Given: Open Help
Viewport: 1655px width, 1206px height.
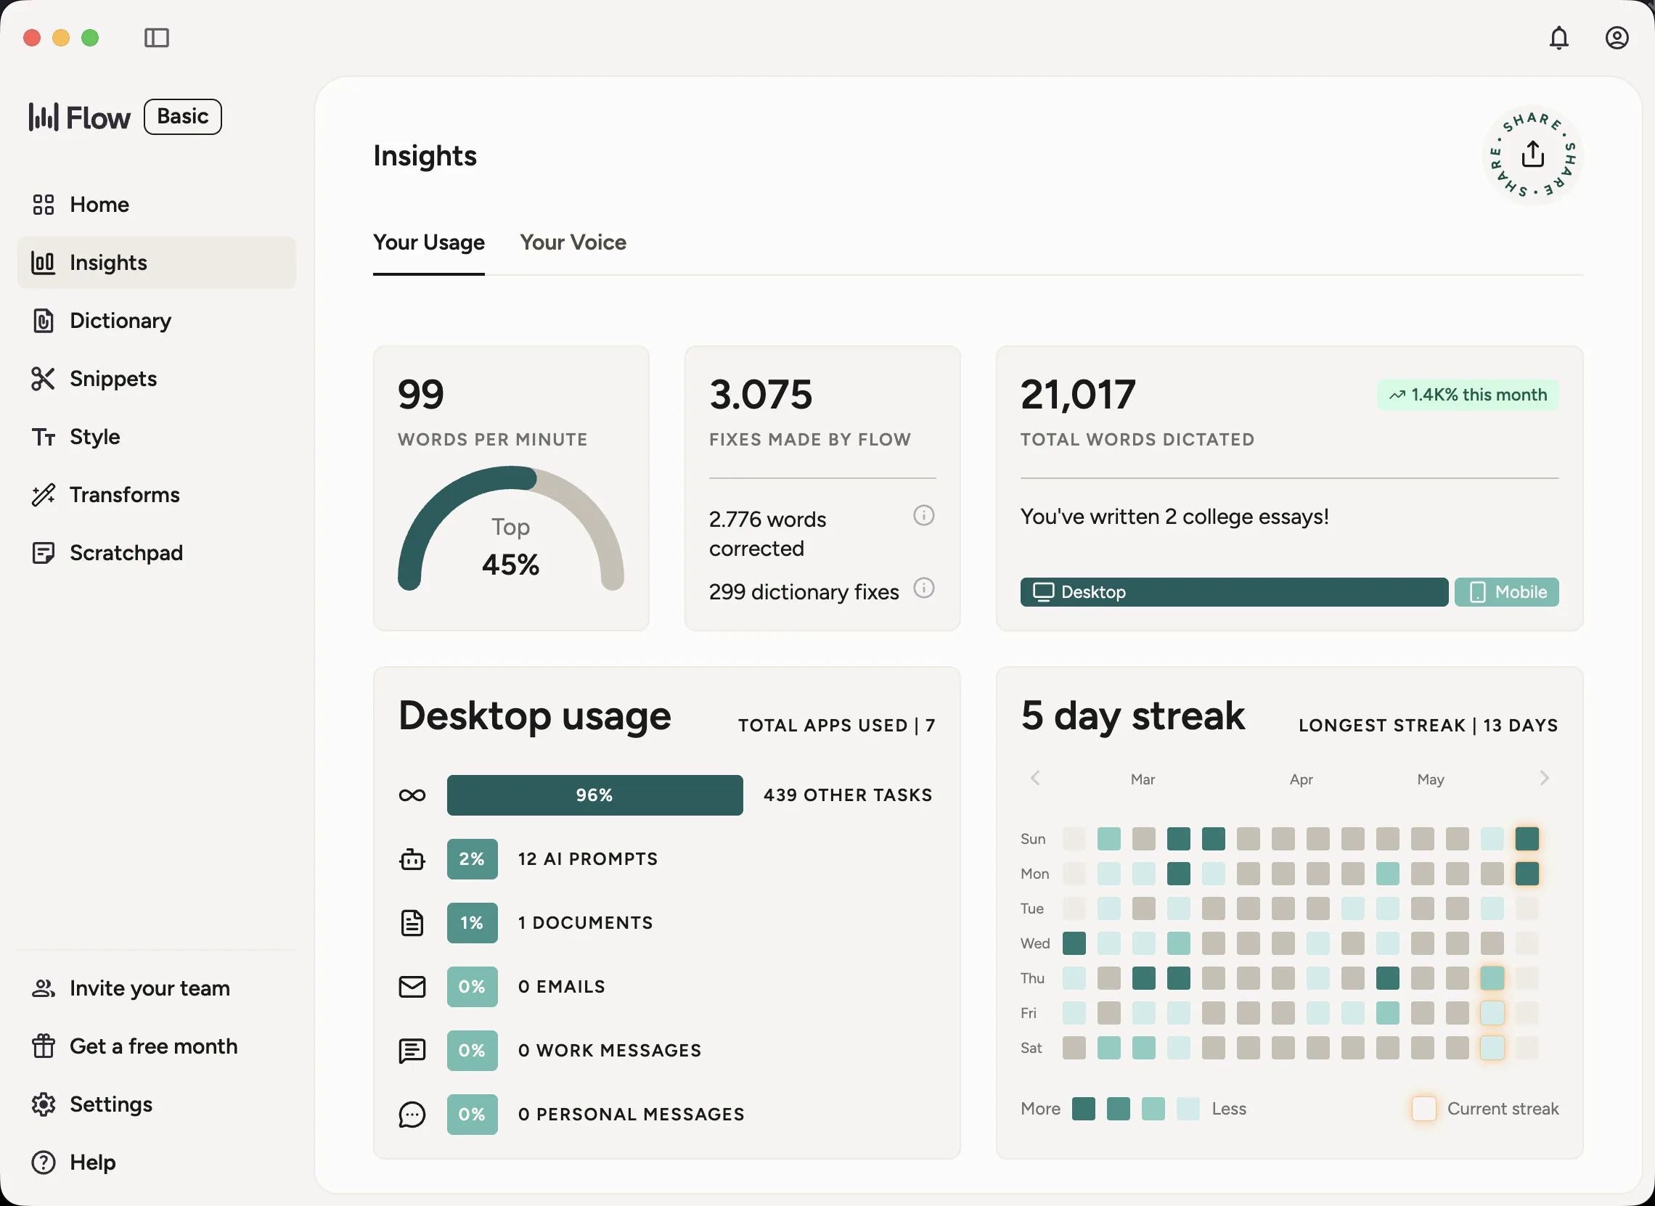Looking at the screenshot, I should pyautogui.click(x=156, y=1162).
